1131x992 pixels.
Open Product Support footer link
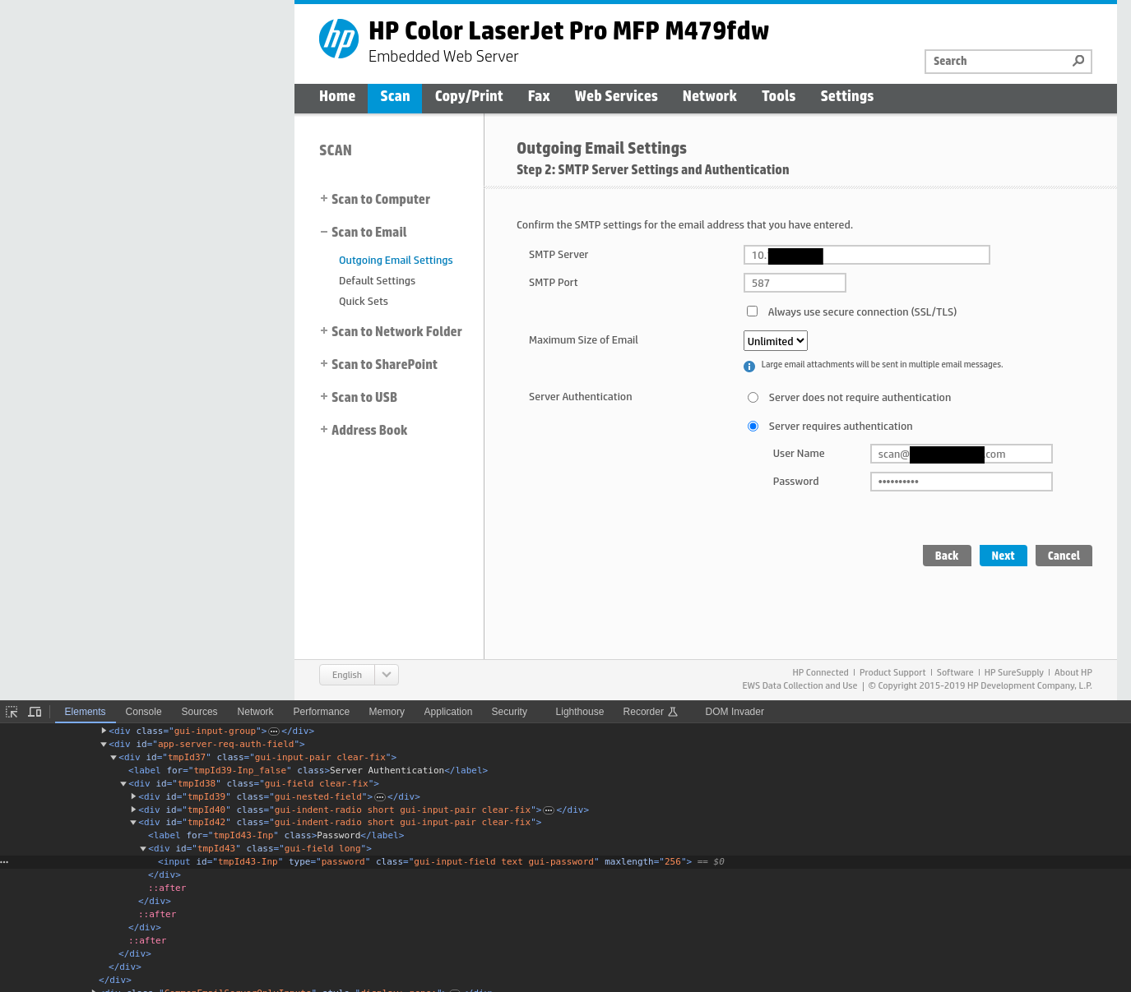892,672
